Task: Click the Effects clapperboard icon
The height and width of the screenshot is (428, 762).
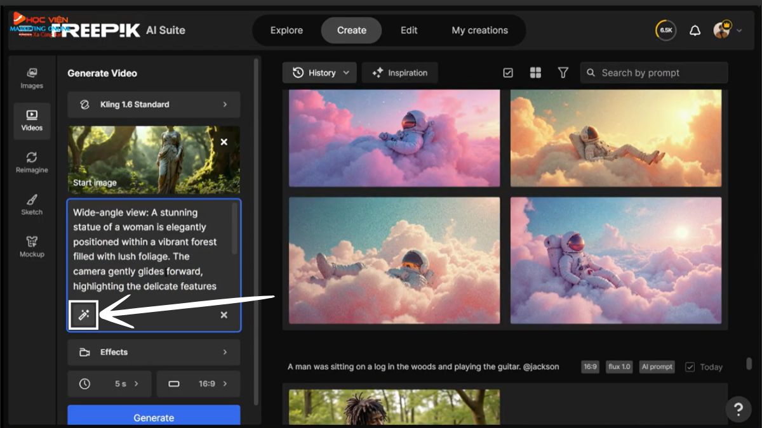Action: (84, 353)
